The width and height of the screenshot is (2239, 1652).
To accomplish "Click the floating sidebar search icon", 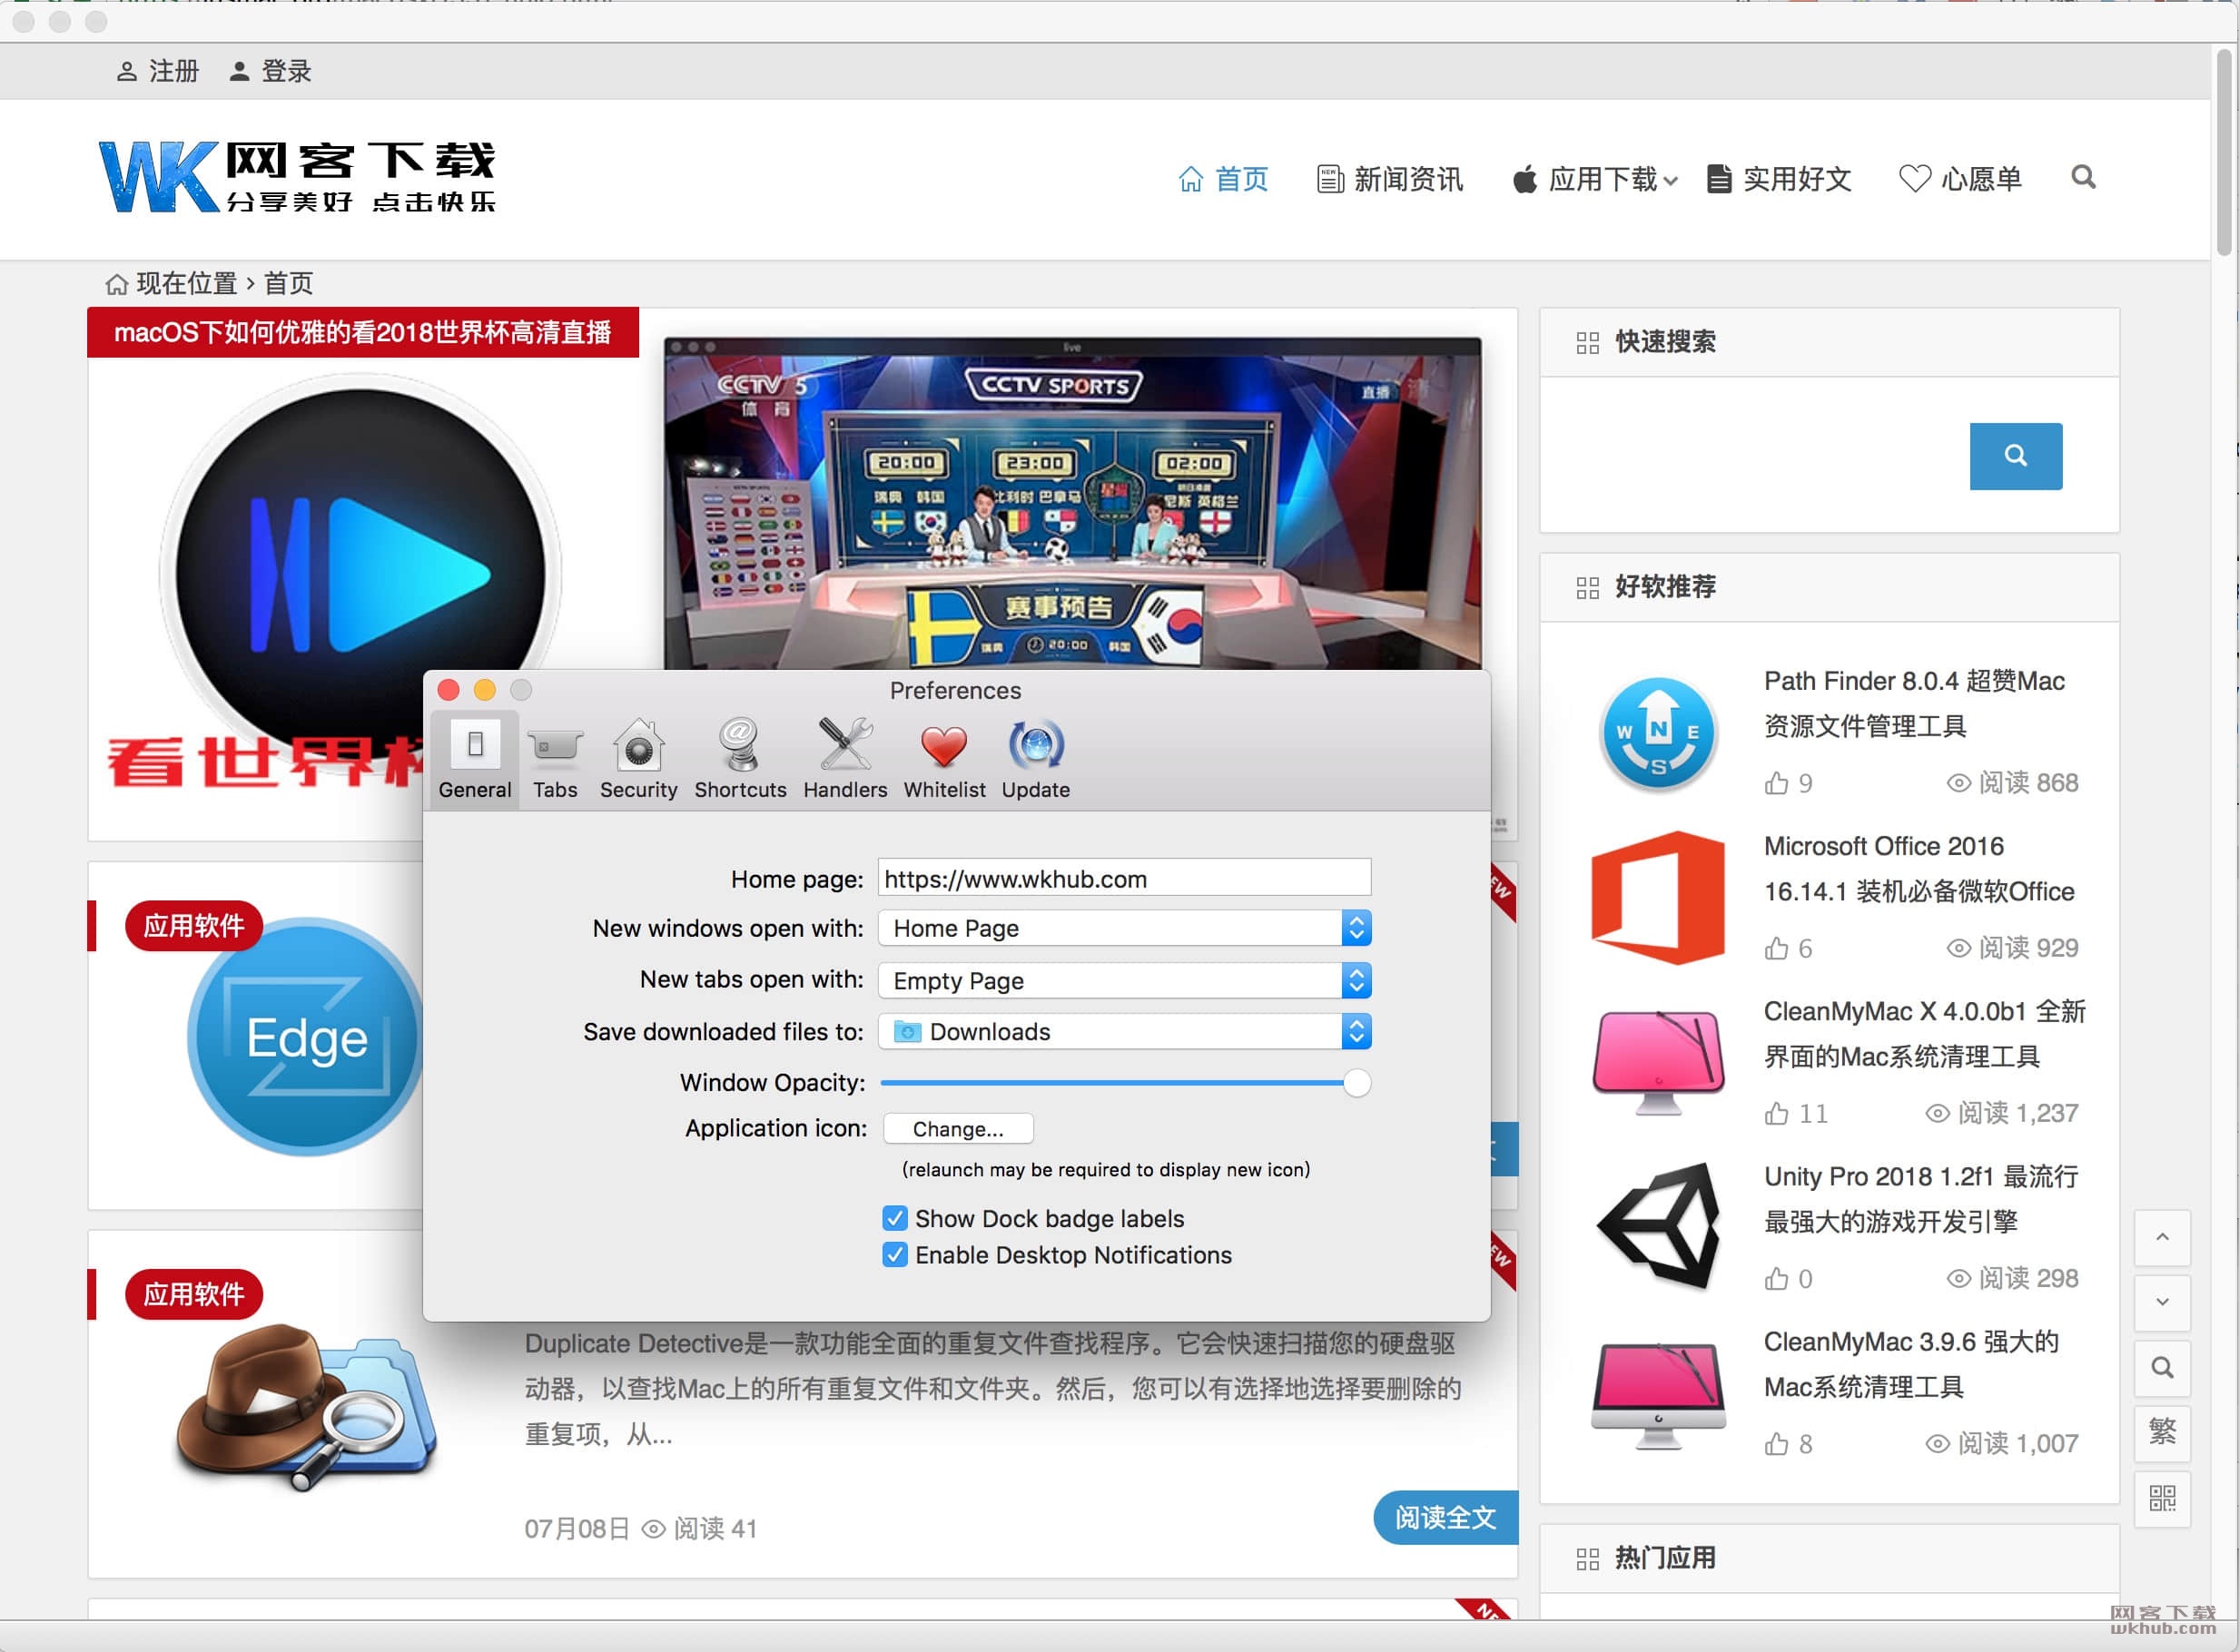I will (x=2162, y=1367).
